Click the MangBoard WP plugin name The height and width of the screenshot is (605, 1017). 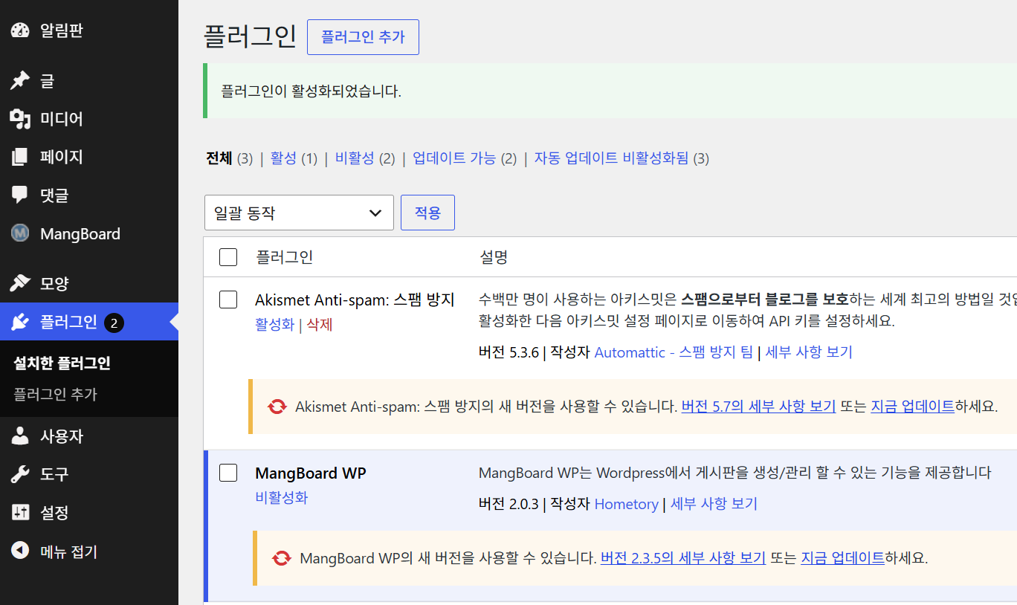311,473
